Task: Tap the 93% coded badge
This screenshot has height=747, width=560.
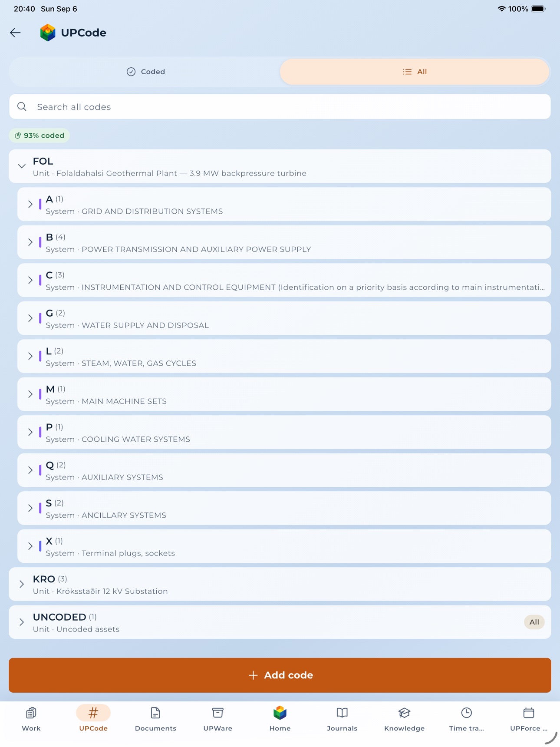Action: [x=40, y=136]
